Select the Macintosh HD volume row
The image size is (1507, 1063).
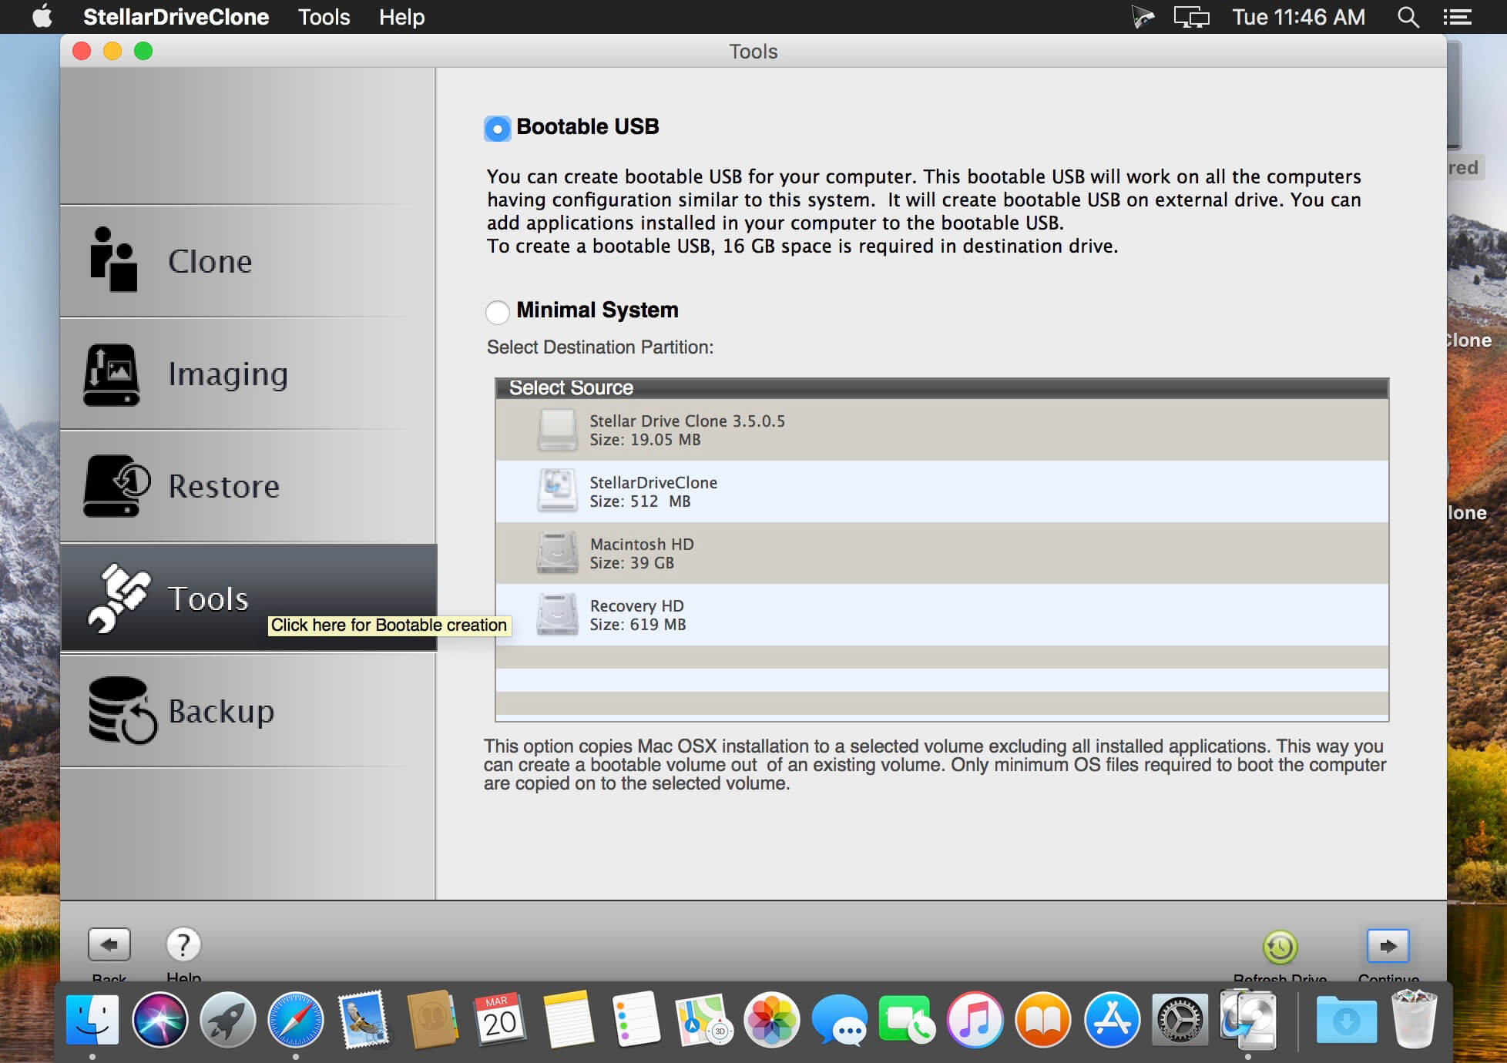[642, 553]
